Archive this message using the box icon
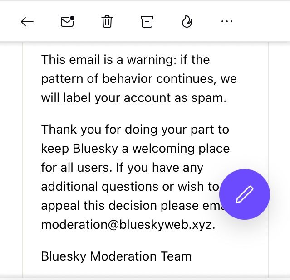 click(147, 22)
